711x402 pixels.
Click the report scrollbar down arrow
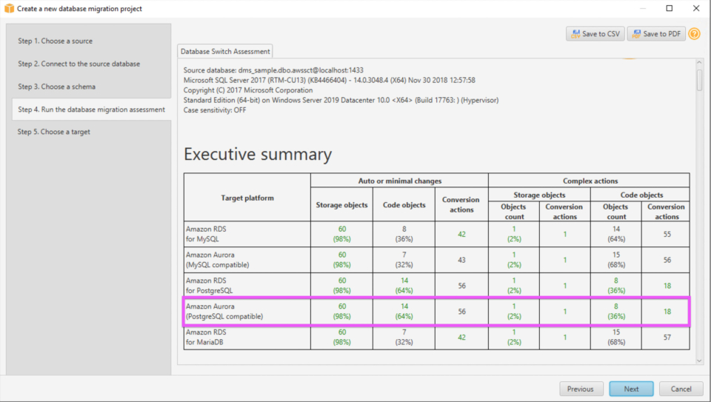click(699, 360)
